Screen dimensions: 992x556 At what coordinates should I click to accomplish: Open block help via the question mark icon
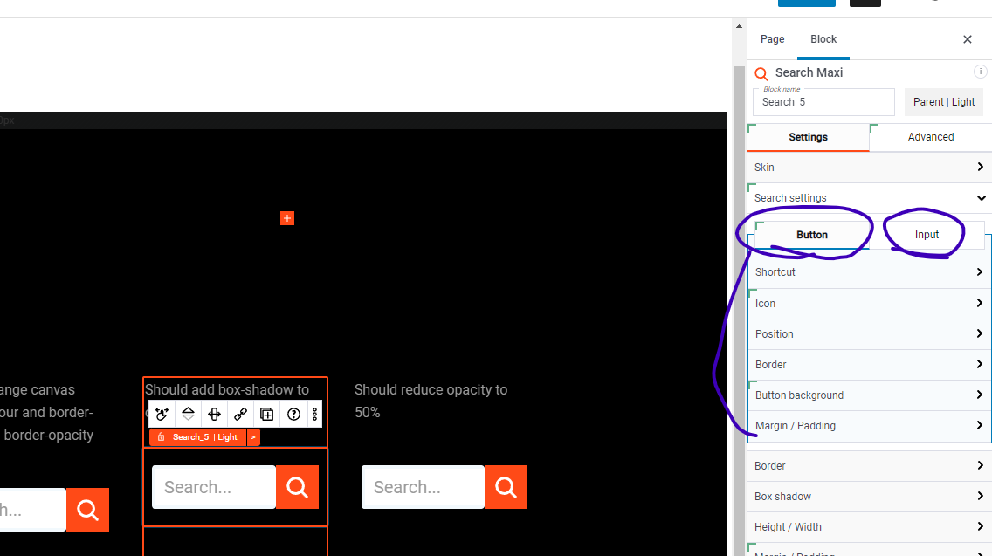coord(293,414)
